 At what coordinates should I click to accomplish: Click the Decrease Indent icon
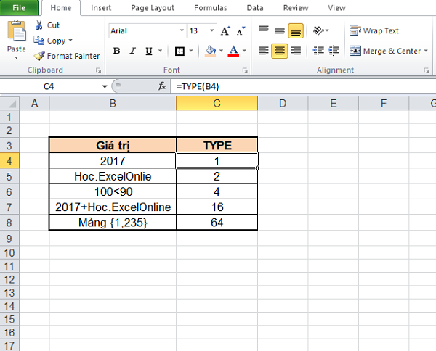coord(318,51)
